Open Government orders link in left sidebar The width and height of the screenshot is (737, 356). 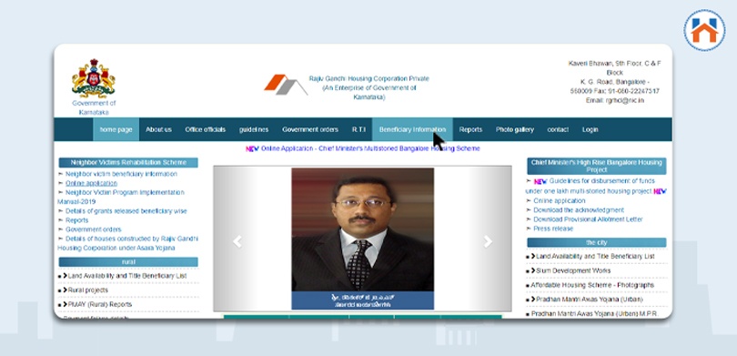click(x=93, y=229)
